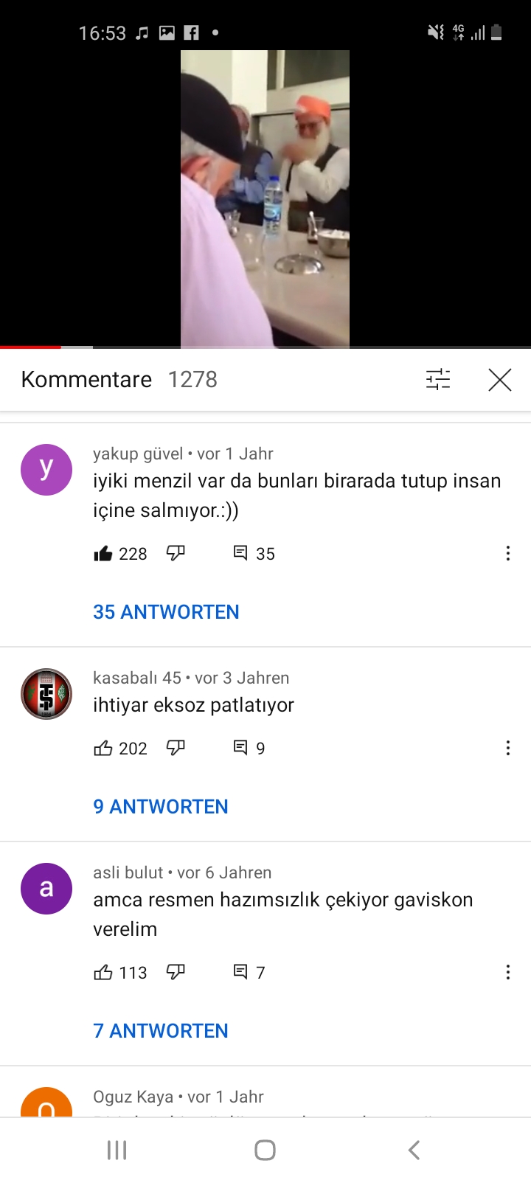Open more options for yakup güvel's comment
This screenshot has height=1180, width=531.
pyautogui.click(x=508, y=553)
